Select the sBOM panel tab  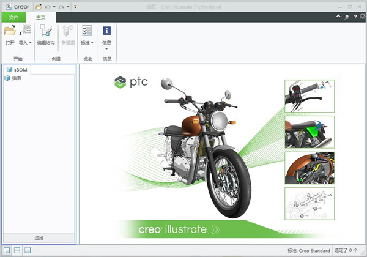17,70
